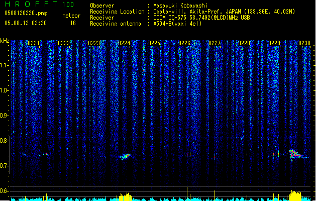
Task: Click the 0.7 kHz axis label
Action: 5,166
